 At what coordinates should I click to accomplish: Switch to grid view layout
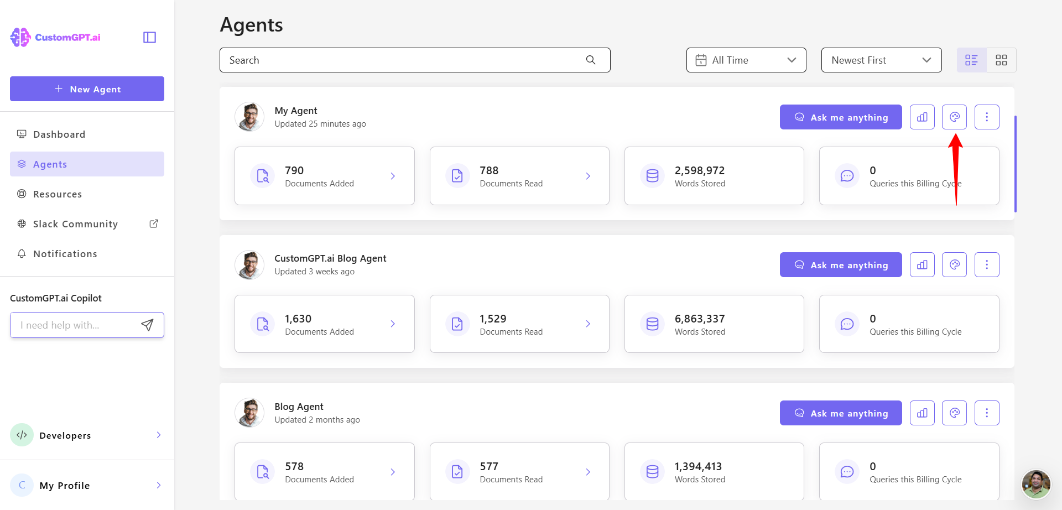tap(1001, 60)
